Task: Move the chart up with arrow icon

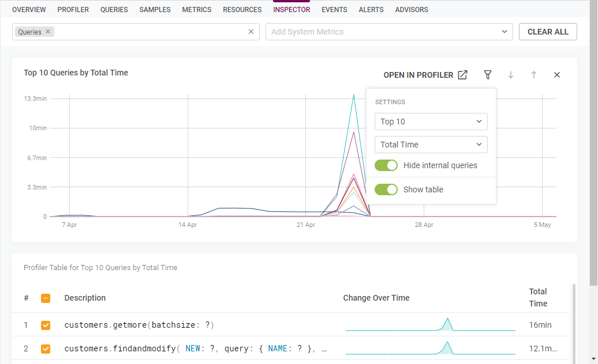Action: [x=534, y=75]
